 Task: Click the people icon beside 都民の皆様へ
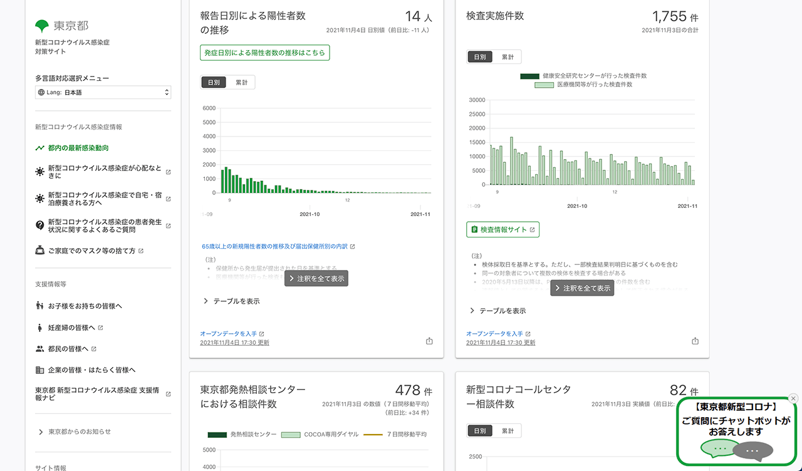(40, 349)
